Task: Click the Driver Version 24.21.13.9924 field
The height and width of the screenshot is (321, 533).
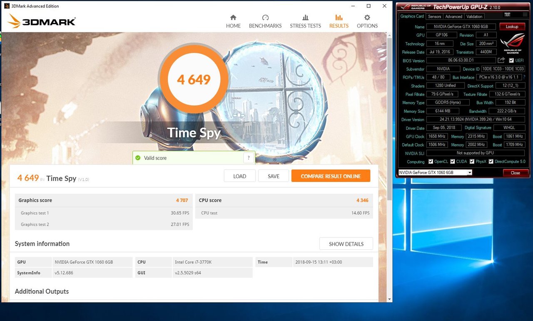Action: tap(476, 119)
